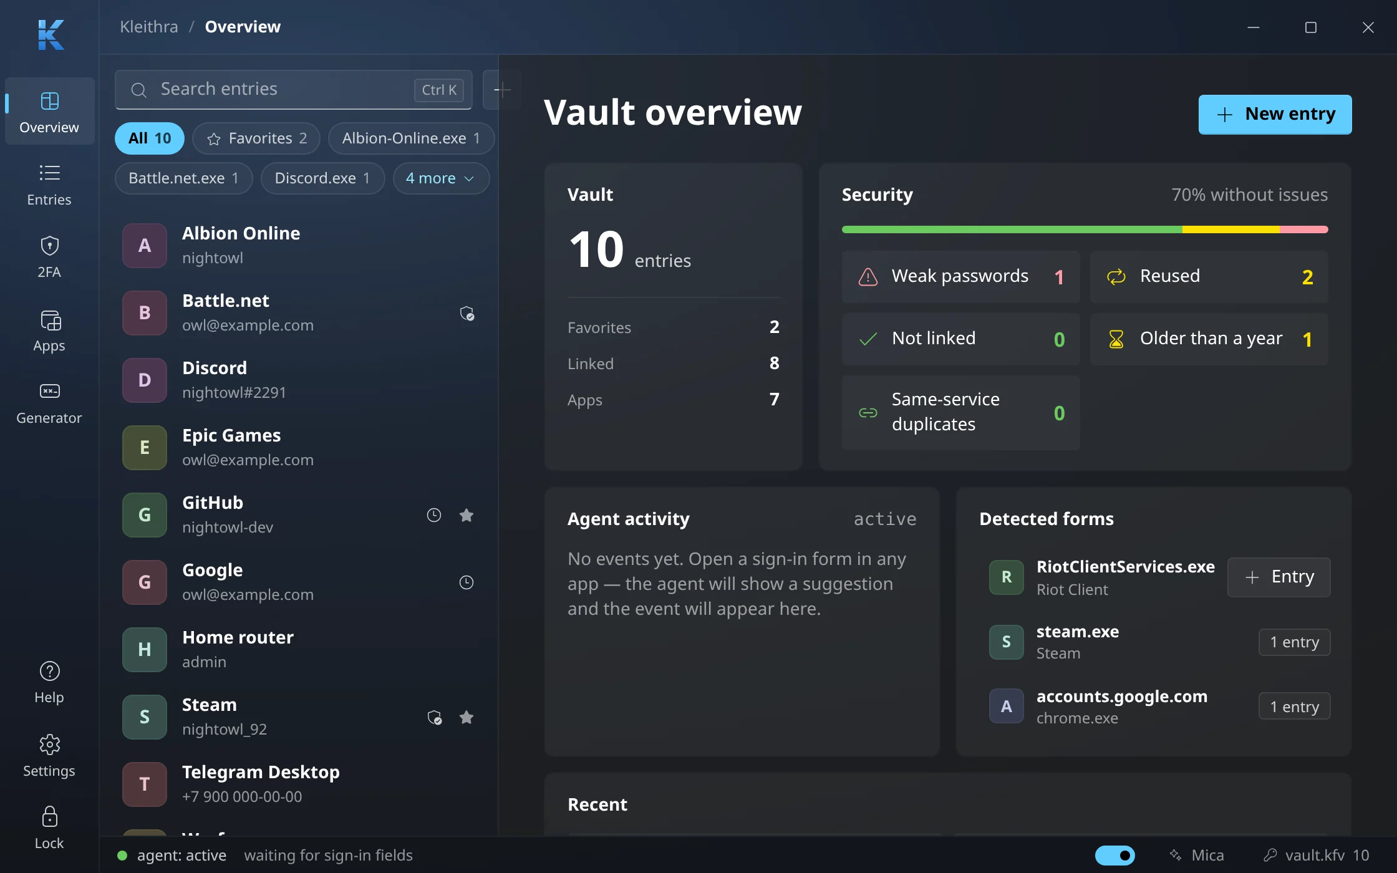Click the Steam entry's star icon

pos(466,717)
